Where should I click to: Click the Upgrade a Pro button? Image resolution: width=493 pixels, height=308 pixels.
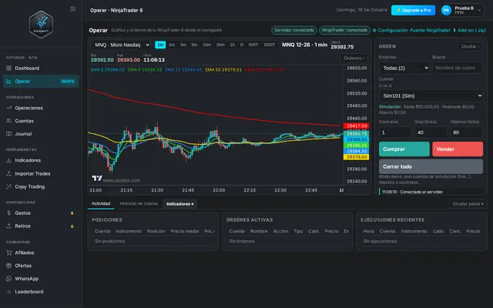click(413, 10)
